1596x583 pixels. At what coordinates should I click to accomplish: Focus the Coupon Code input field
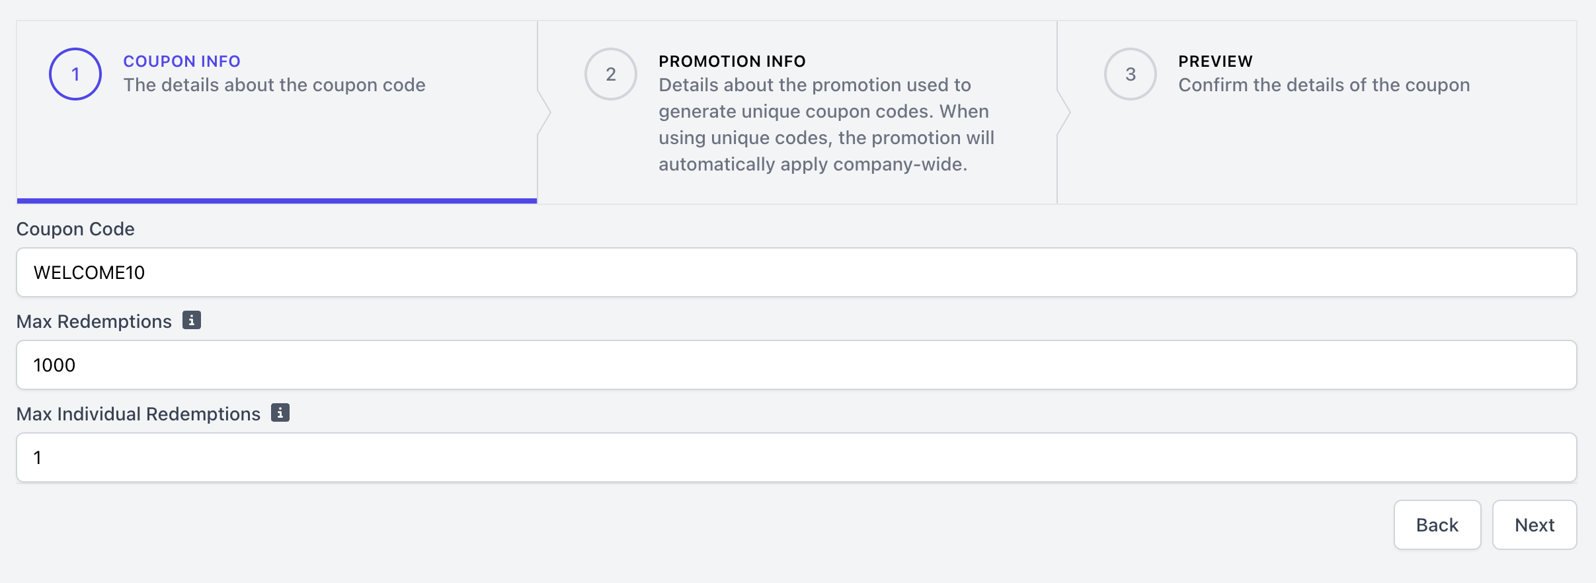click(x=796, y=272)
